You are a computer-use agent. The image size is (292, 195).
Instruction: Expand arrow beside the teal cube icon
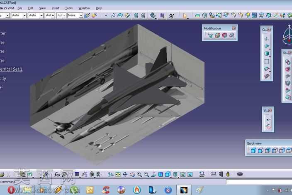pos(270,57)
